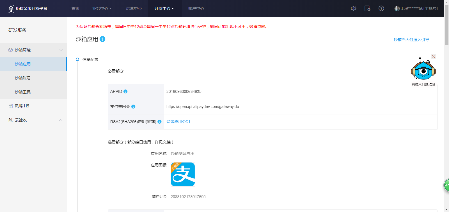Click the announcements speaker icon
The width and height of the screenshot is (449, 212).
point(354,8)
